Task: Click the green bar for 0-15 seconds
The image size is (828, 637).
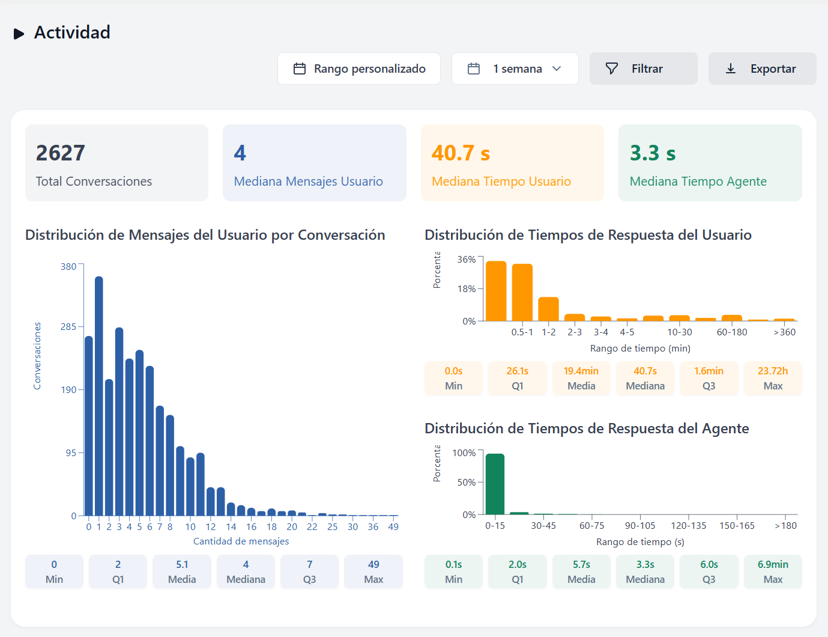Action: (x=495, y=484)
